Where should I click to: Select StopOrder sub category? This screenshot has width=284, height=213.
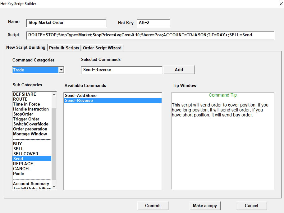pos(23,114)
